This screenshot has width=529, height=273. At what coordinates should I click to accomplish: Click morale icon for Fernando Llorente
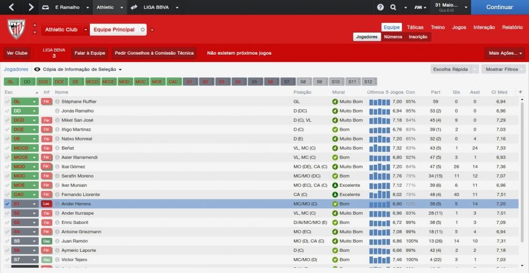tap(335, 195)
